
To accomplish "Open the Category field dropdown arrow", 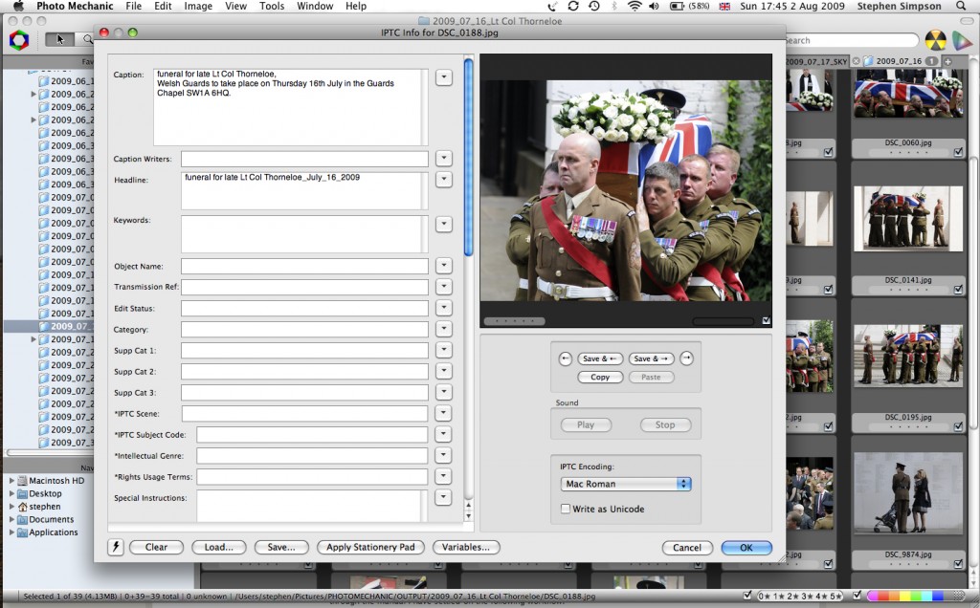I will (444, 329).
